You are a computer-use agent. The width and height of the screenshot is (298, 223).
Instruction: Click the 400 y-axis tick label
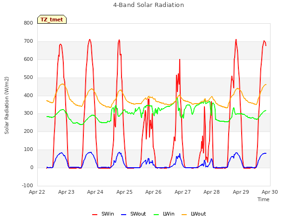pyautogui.click(x=28, y=96)
